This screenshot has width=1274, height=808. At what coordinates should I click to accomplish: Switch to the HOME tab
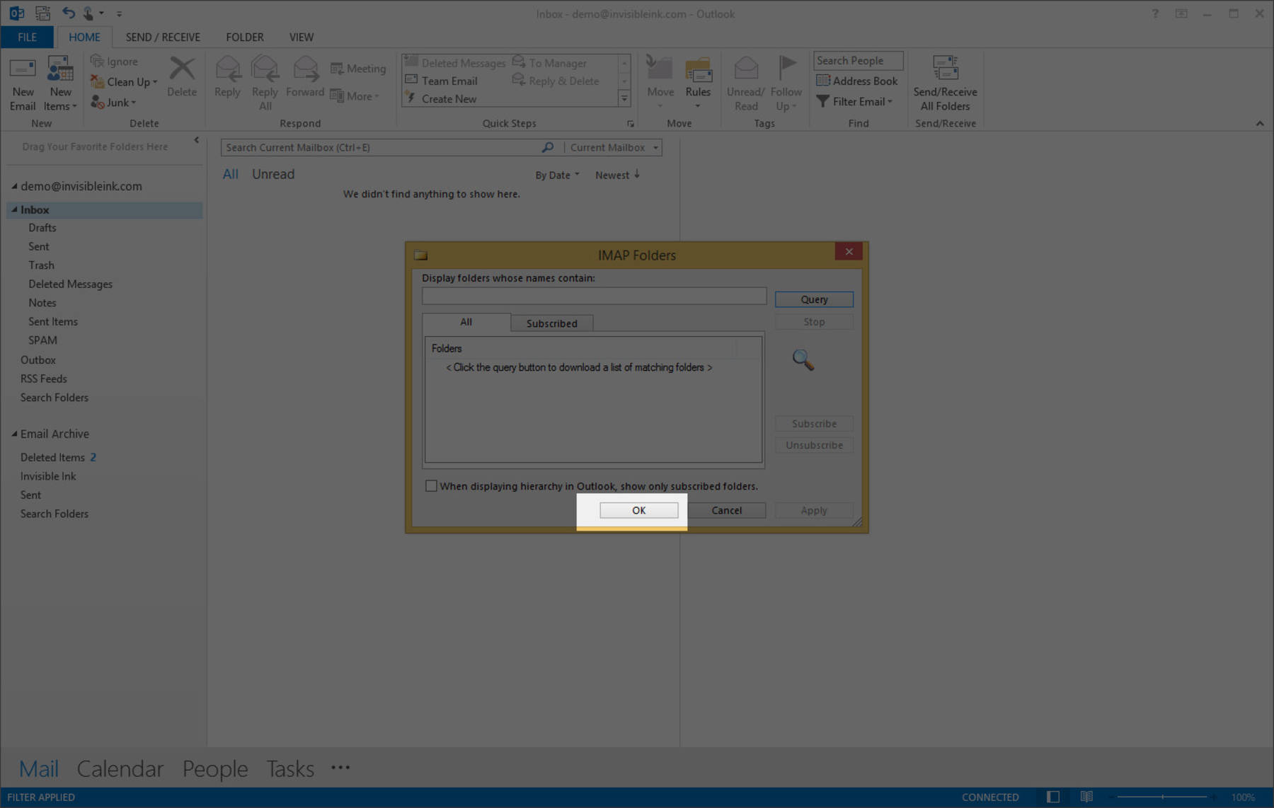[84, 37]
